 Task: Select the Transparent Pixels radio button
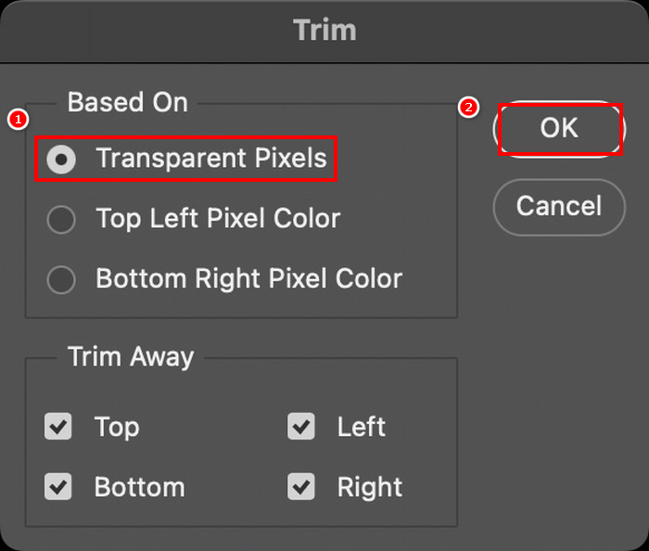pos(61,160)
